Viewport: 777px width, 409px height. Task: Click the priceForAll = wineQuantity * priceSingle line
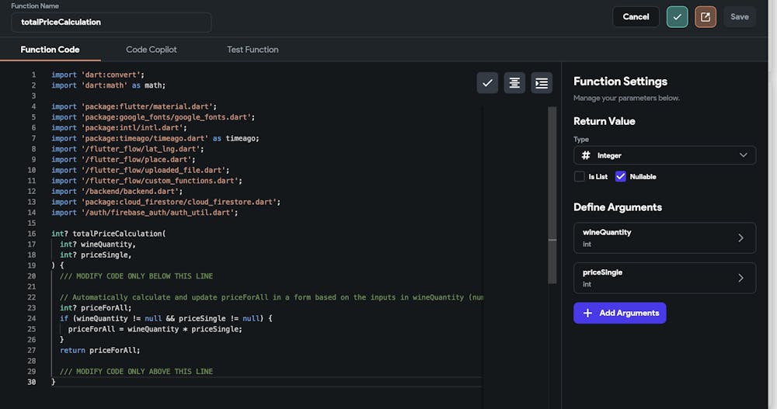click(155, 329)
